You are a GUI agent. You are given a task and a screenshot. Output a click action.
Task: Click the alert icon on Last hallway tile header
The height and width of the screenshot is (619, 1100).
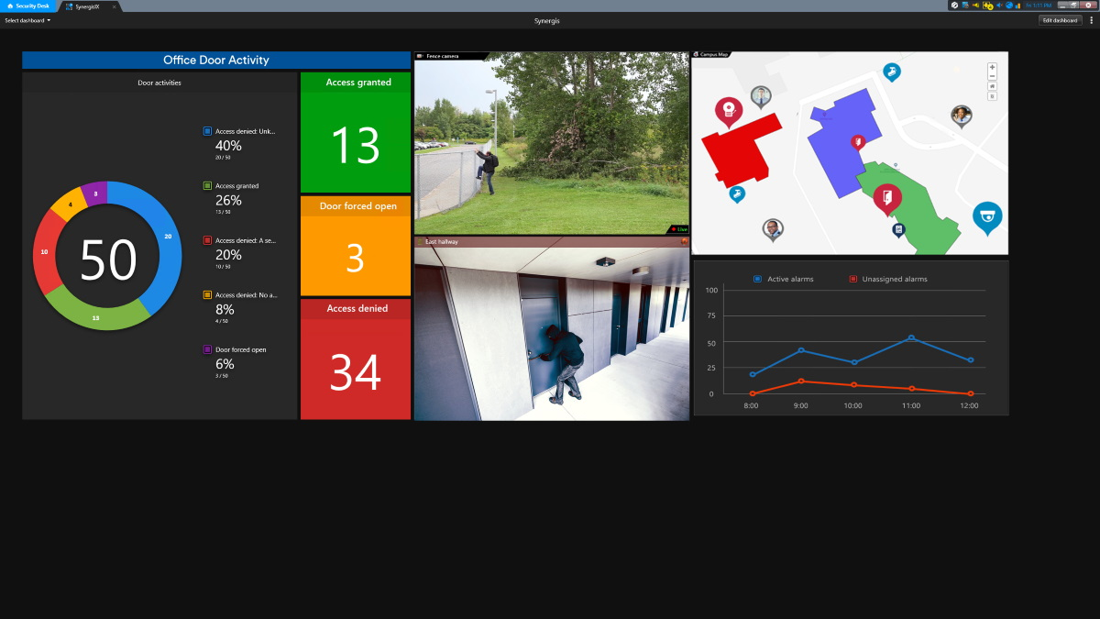tap(683, 240)
